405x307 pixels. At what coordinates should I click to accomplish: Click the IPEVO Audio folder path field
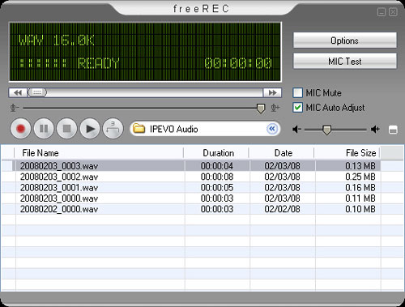pos(205,129)
